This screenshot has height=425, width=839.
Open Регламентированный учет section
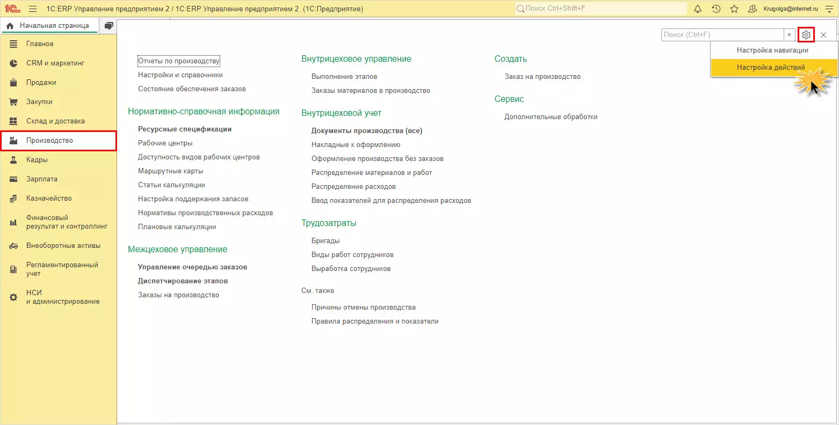[x=59, y=269]
